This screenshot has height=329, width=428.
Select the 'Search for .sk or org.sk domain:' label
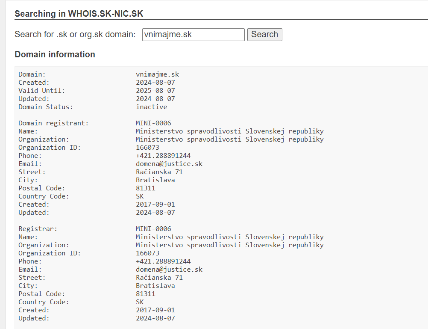coord(75,35)
